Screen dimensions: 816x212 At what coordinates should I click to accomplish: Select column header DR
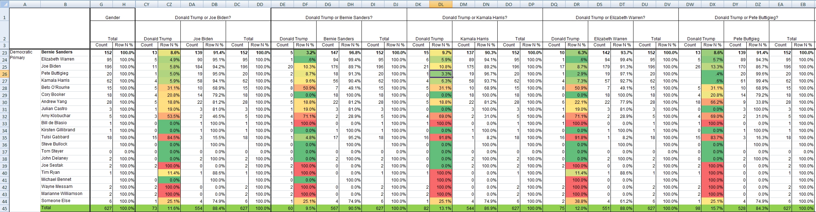coord(577,4)
